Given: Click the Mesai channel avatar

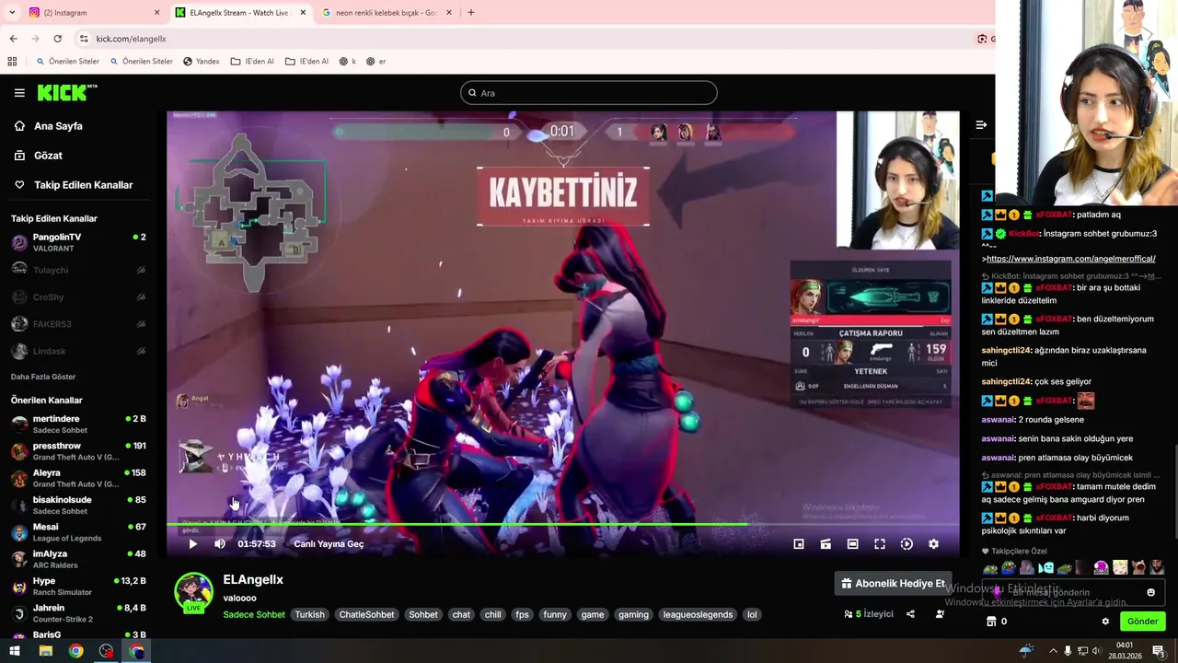Looking at the screenshot, I should 19,532.
